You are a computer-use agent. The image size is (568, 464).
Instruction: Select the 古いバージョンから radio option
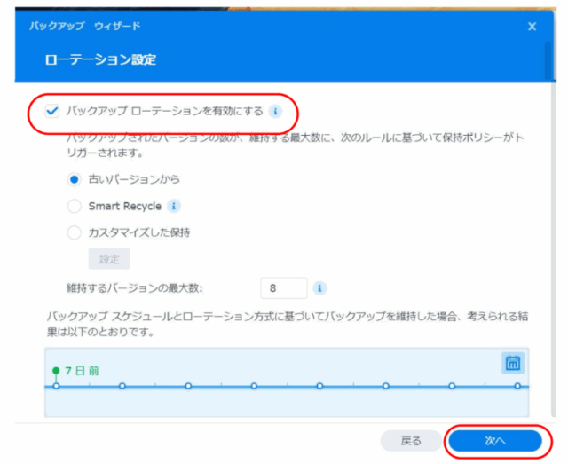coord(75,179)
